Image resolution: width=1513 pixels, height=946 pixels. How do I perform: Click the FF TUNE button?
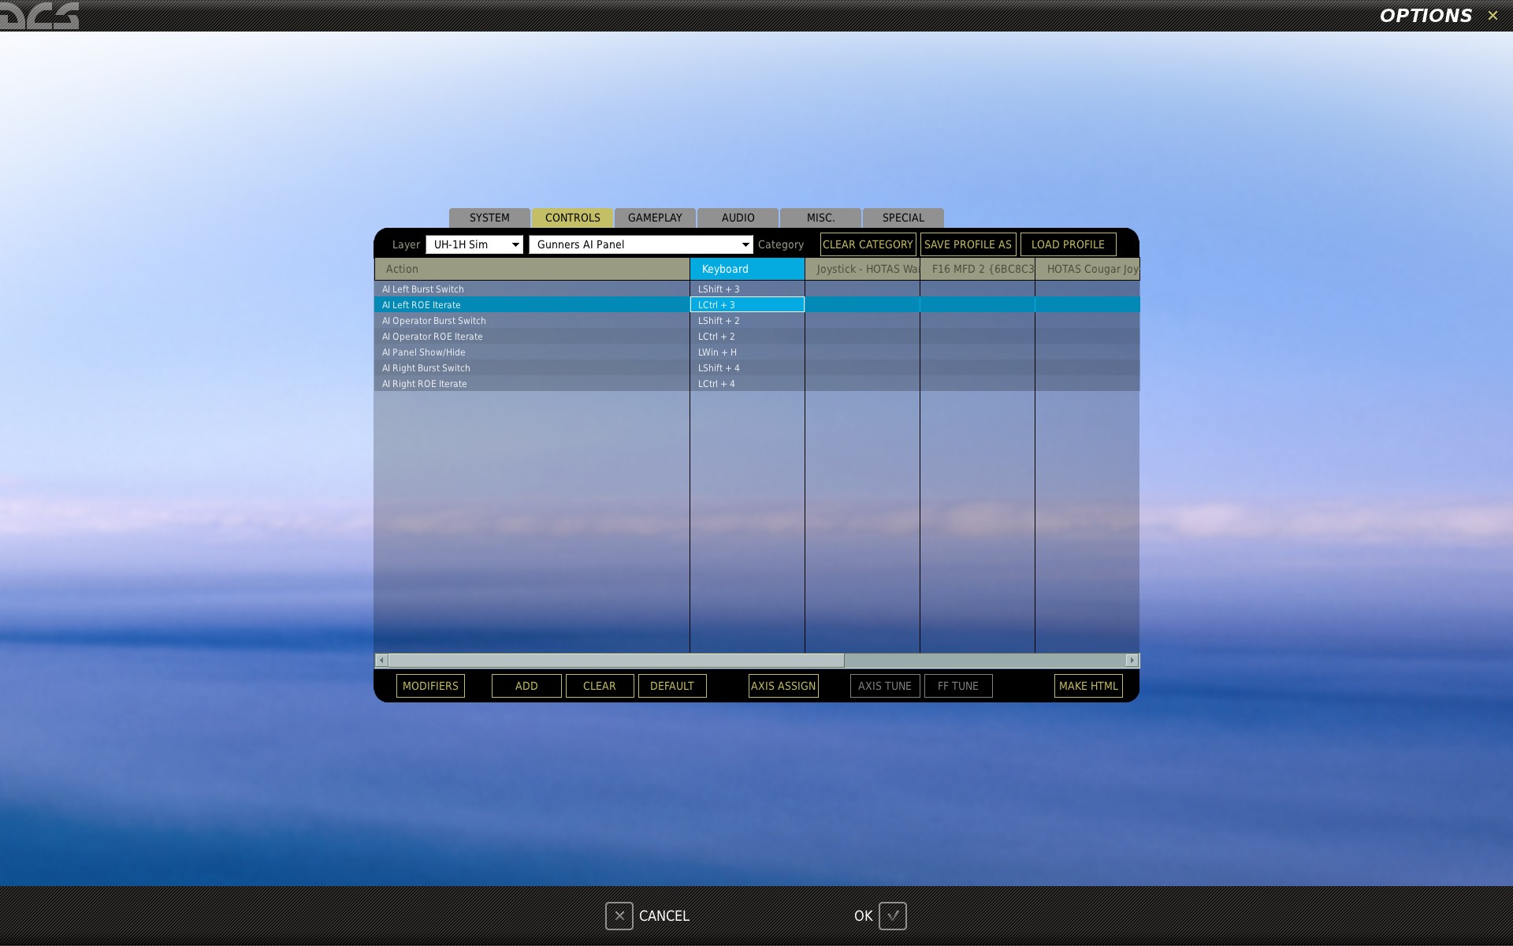click(x=958, y=686)
